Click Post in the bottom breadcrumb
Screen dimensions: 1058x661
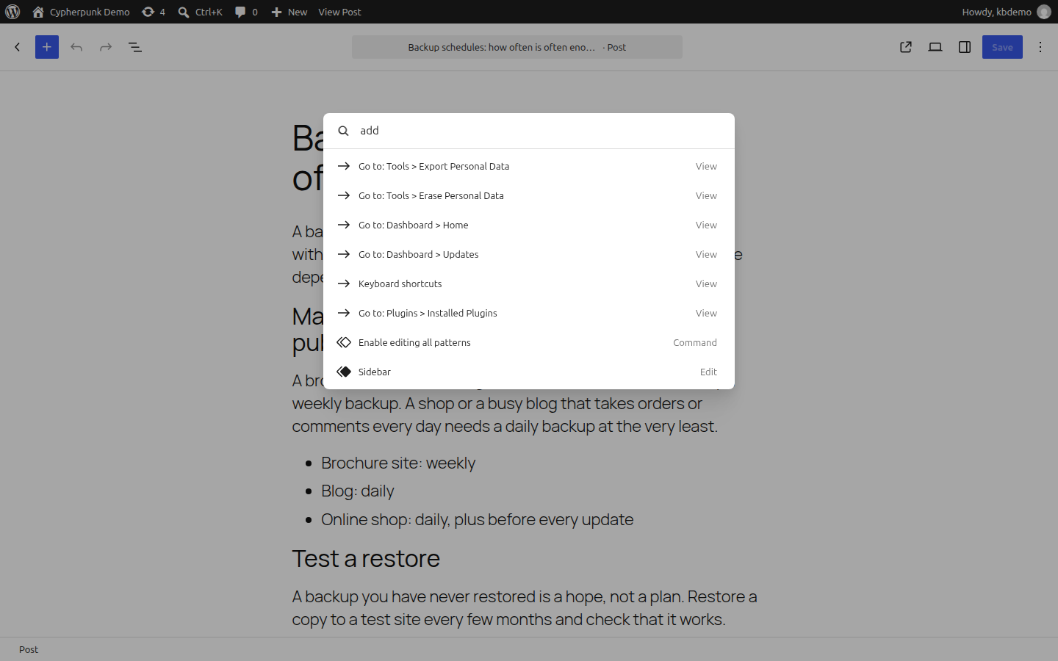point(29,649)
